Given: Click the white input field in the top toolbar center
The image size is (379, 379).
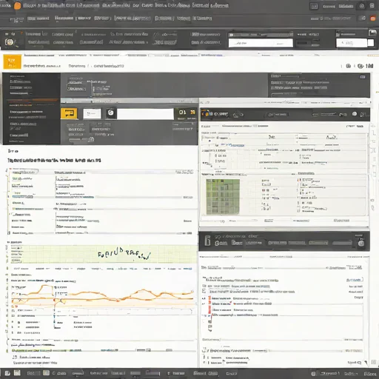Looking at the screenshot, I should pos(261,43).
